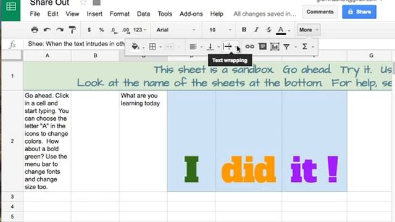Click the text color A icon
This screenshot has width=395, height=222.
coord(281,30)
